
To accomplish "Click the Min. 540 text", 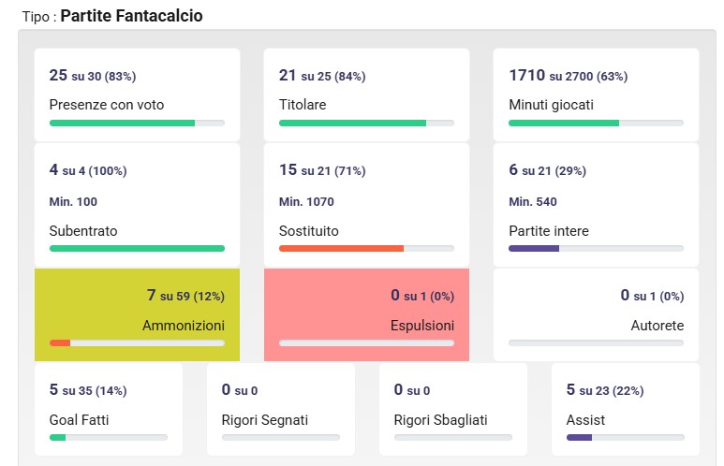I will coord(533,201).
